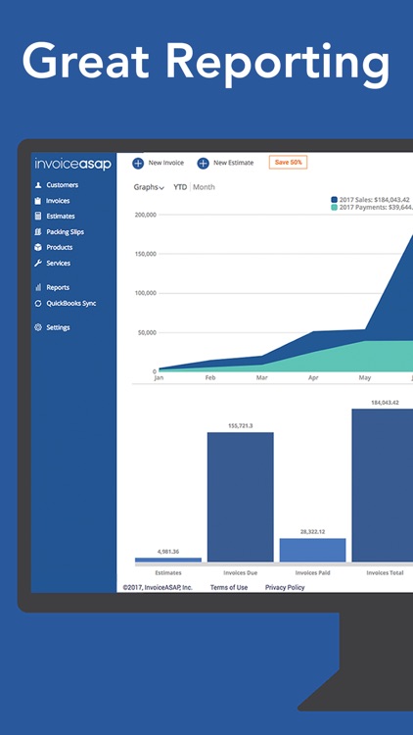413x735 pixels.
Task: Click the New Estimate plus icon
Action: tap(203, 163)
